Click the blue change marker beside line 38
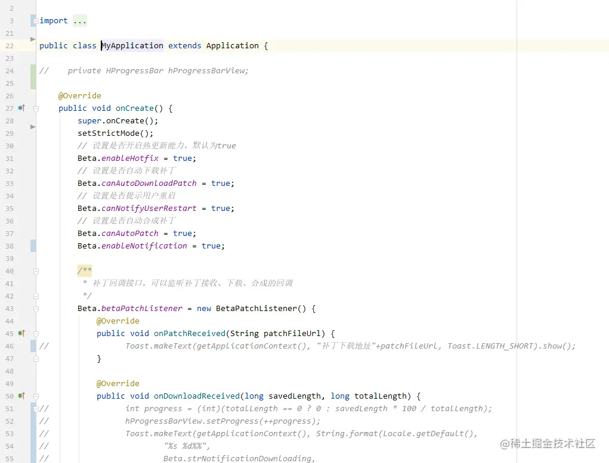The width and height of the screenshot is (609, 463). click(33, 246)
